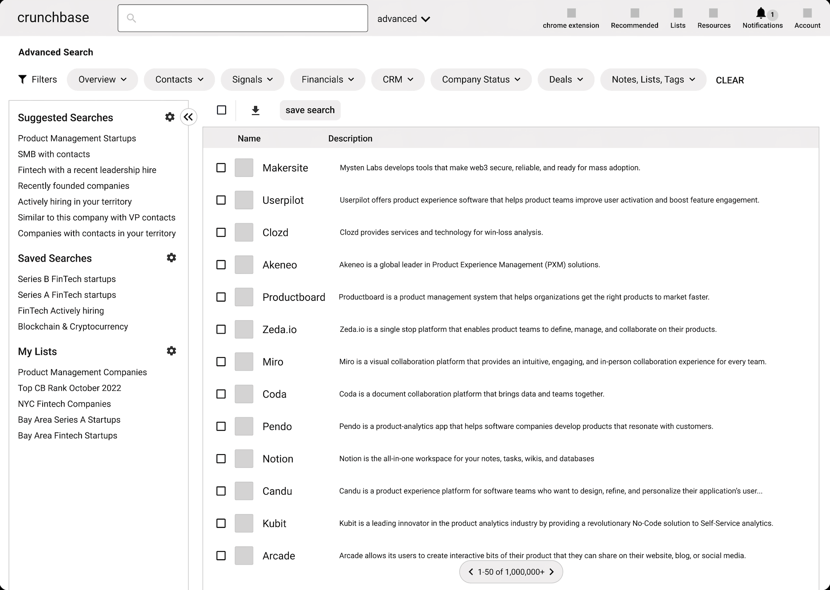Open the Lists icon in header

[x=678, y=13]
